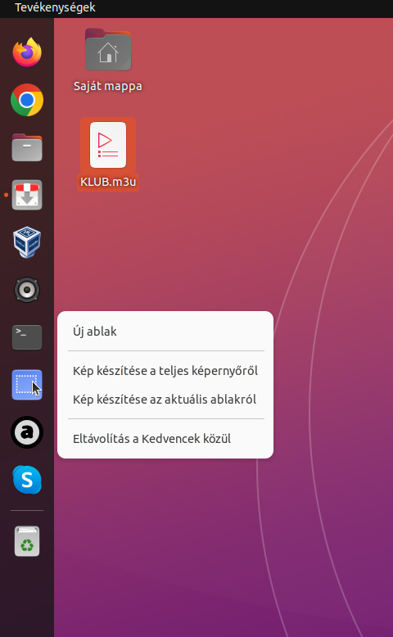This screenshot has height=637, width=393.
Task: Launch Google Chrome from the dock
Action: pyautogui.click(x=27, y=100)
